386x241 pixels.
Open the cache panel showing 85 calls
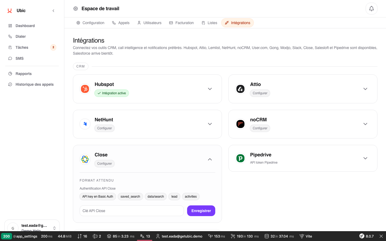(x=121, y=236)
